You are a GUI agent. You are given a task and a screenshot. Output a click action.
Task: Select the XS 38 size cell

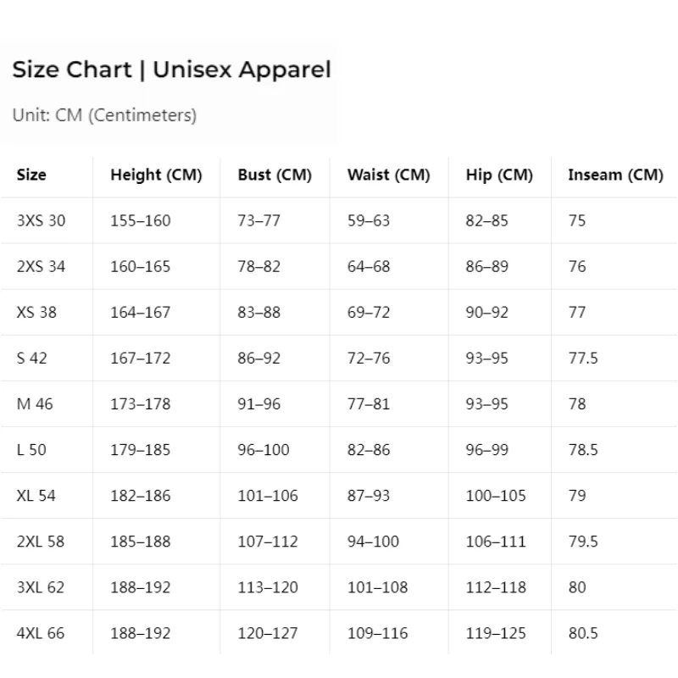click(36, 312)
